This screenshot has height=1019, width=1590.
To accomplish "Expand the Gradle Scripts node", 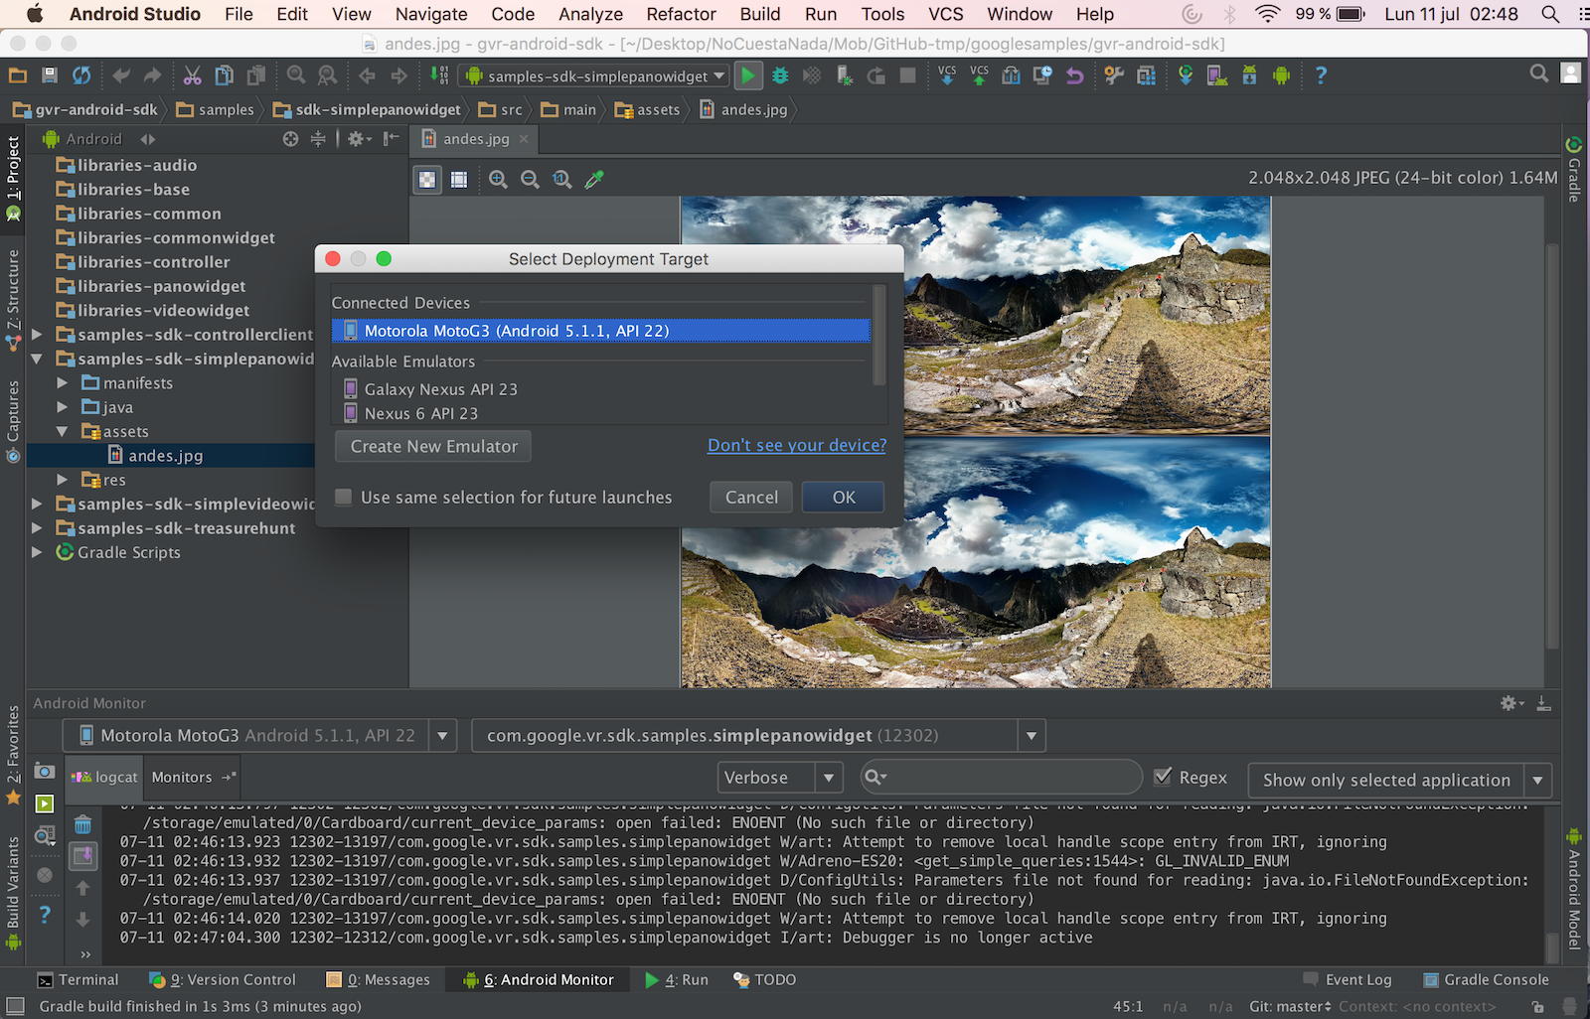I will coord(37,552).
